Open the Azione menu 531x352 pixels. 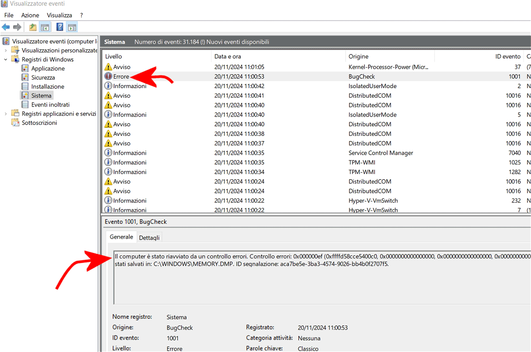click(30, 15)
